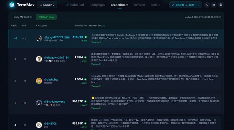Viewport: 234px width, 130px height.
Task: View on X link in @dashubtc row
Action: click(97, 86)
